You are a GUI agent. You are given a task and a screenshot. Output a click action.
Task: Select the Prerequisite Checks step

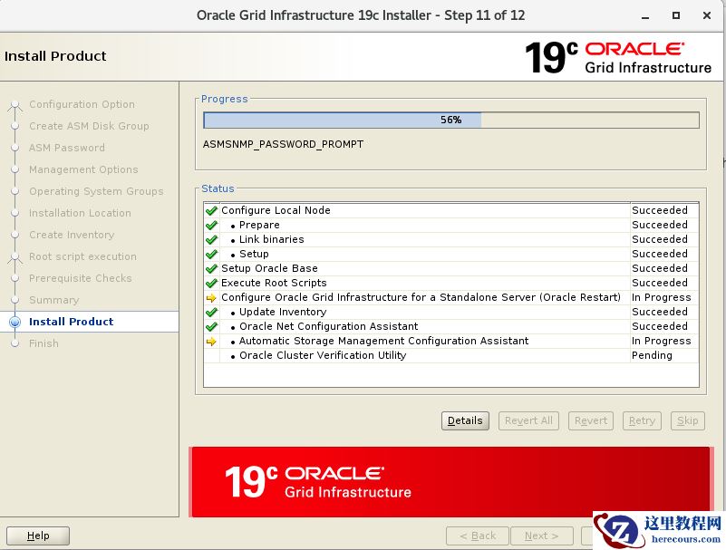pyautogui.click(x=81, y=278)
